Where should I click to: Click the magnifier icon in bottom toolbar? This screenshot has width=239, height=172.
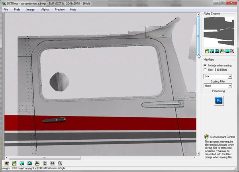(60, 163)
